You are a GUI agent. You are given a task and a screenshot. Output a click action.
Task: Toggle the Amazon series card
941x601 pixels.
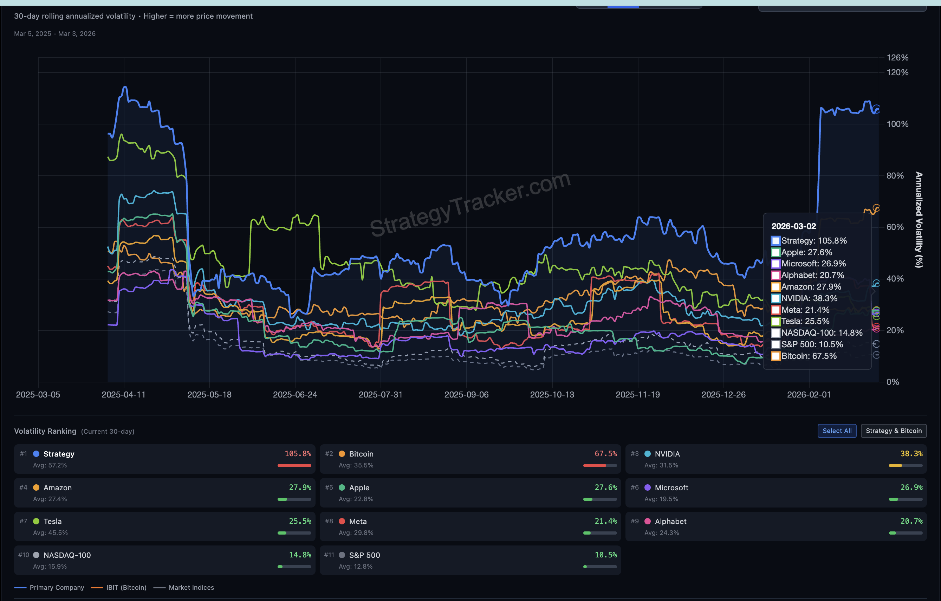164,493
